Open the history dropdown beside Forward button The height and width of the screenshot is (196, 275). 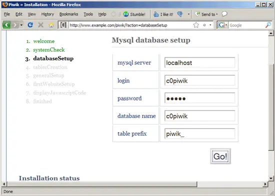pyautogui.click(x=21, y=25)
